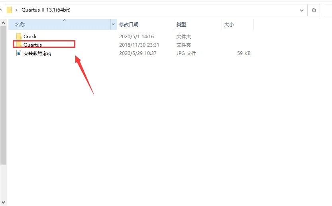332x206 pixels.
Task: Click the scroll up arrow on the left scrollbar
Action: (3, 23)
